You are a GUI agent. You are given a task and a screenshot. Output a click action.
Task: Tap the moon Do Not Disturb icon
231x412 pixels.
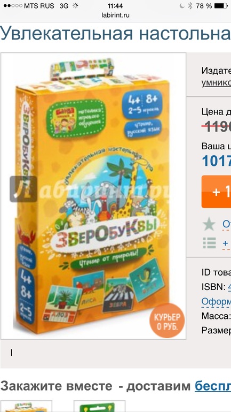[182, 6]
